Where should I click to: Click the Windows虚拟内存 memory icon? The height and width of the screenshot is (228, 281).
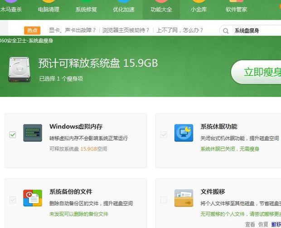[x=33, y=133]
